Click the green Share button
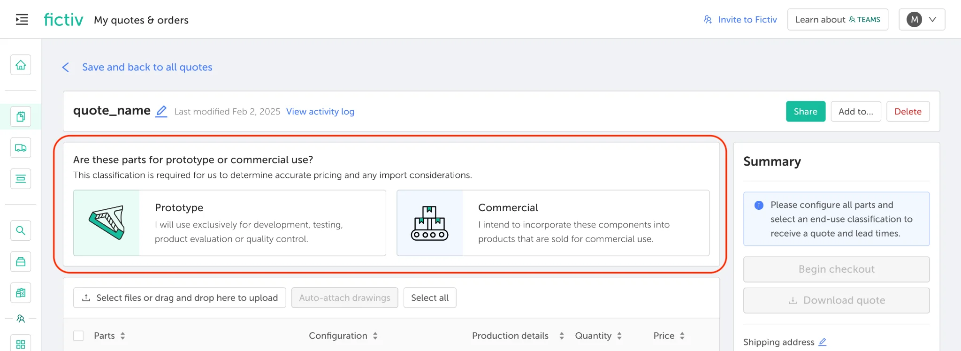This screenshot has width=961, height=351. click(x=806, y=111)
